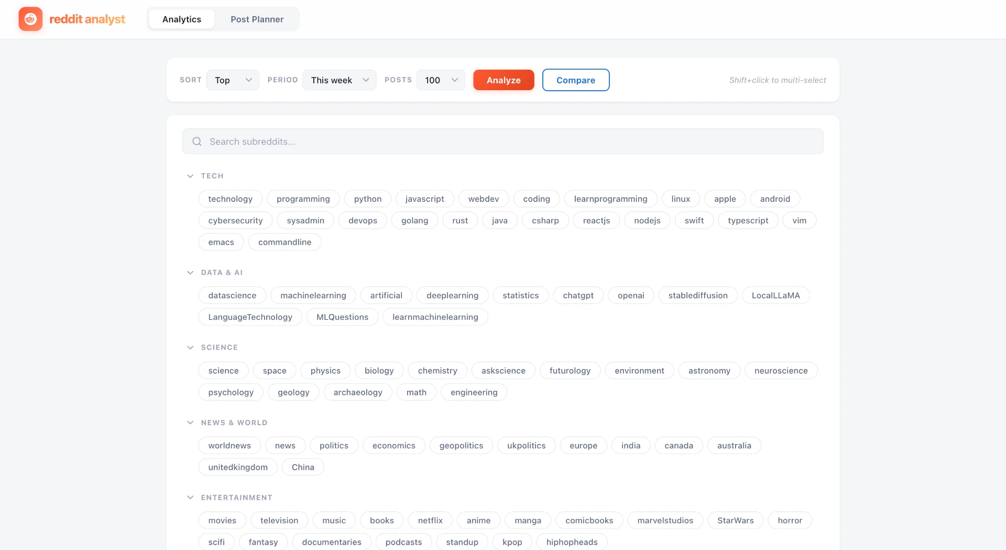Click the Analyze button

tap(504, 80)
